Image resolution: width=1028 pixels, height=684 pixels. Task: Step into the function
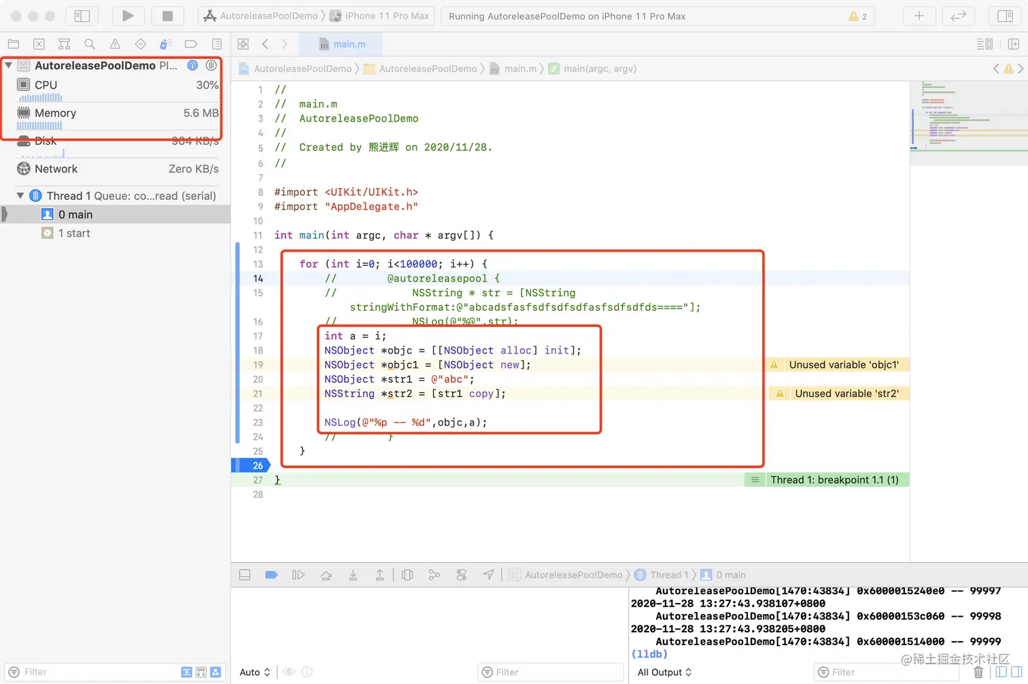[353, 575]
